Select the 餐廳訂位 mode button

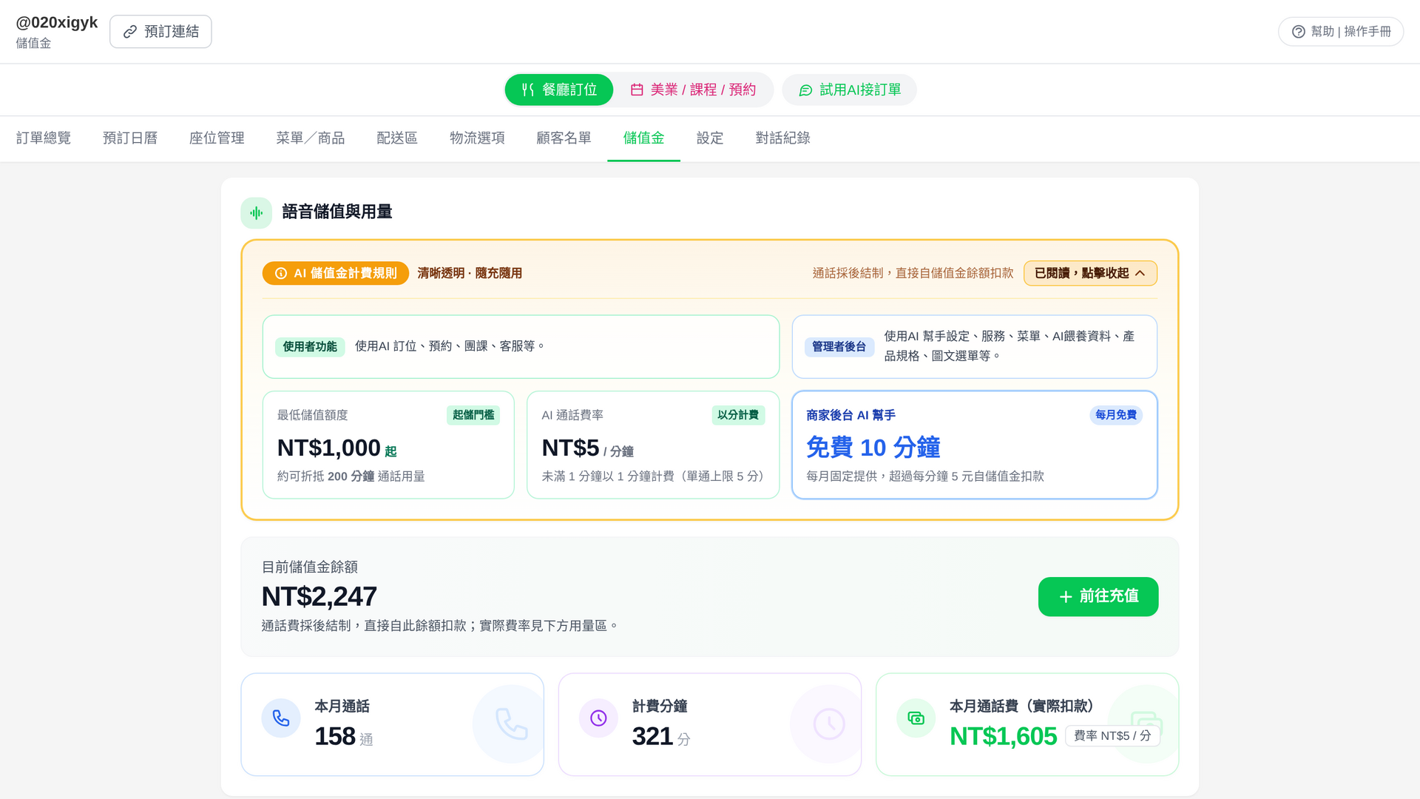pyautogui.click(x=559, y=90)
